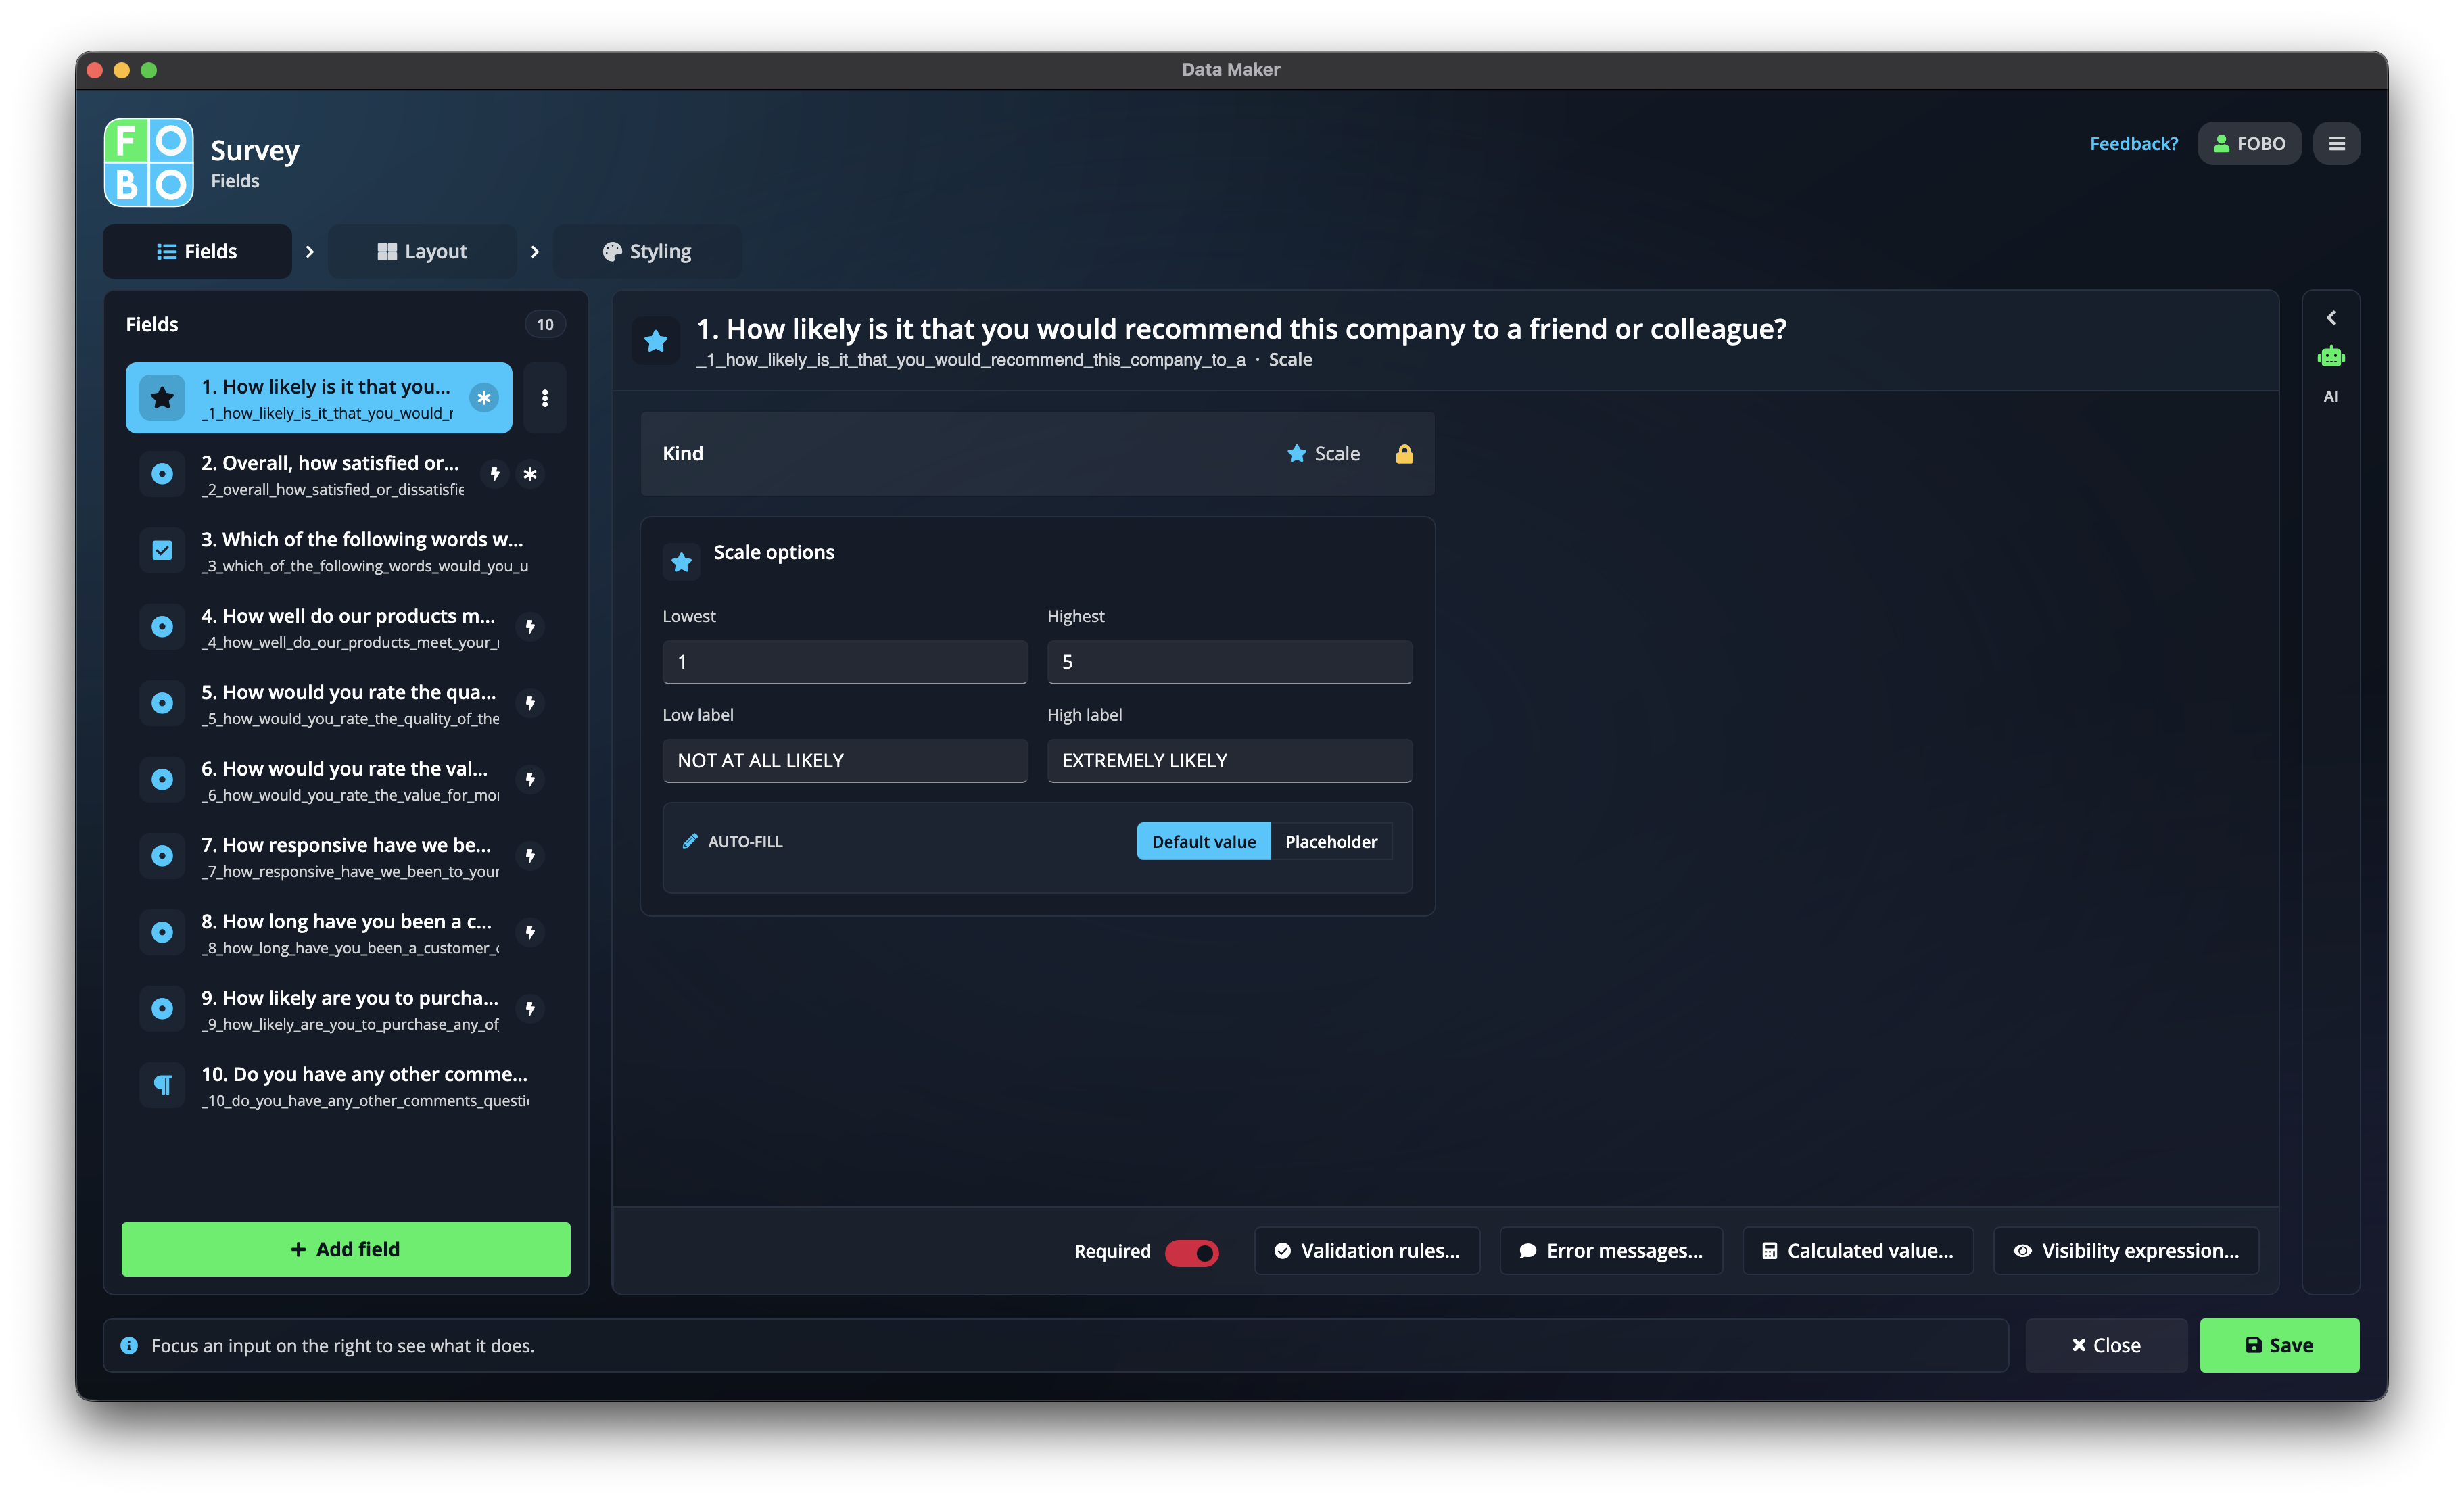The width and height of the screenshot is (2464, 1501).
Task: Click the Scale options star icon
Action: coord(682,562)
